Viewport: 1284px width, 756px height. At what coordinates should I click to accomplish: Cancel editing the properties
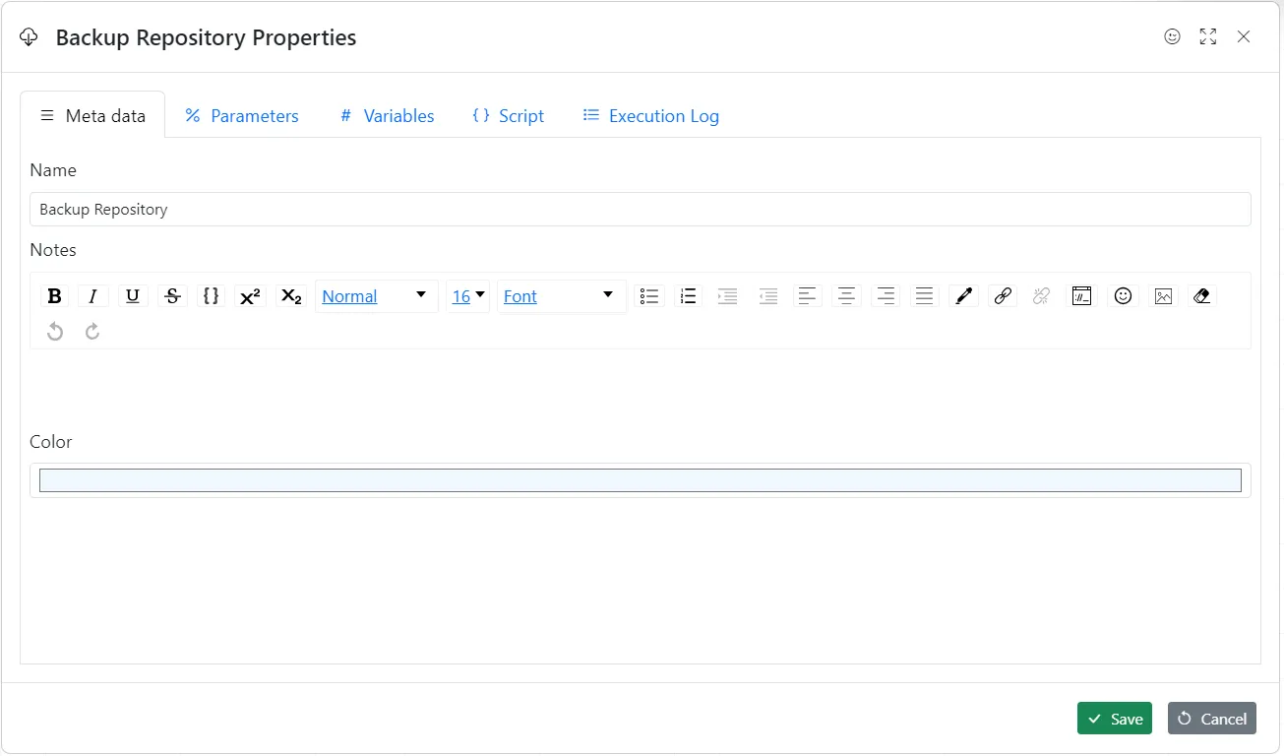1211,718
